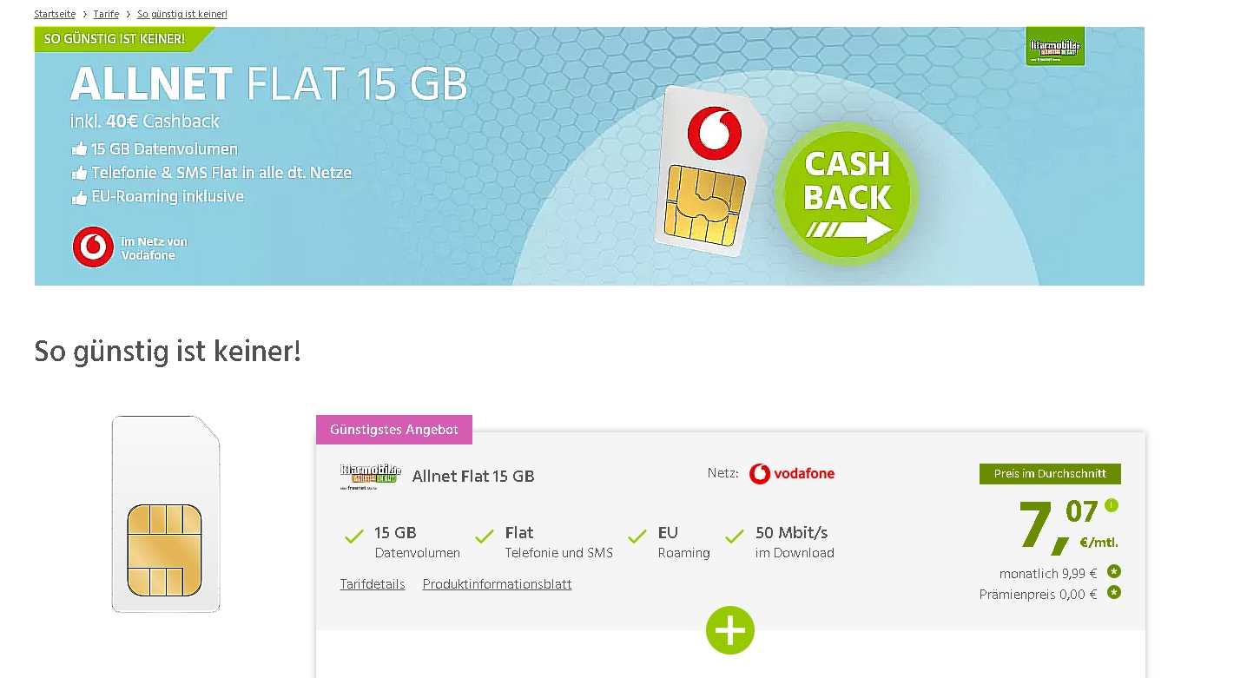Open Tarife breadcrumb link
The height and width of the screenshot is (678, 1247).
(x=106, y=14)
